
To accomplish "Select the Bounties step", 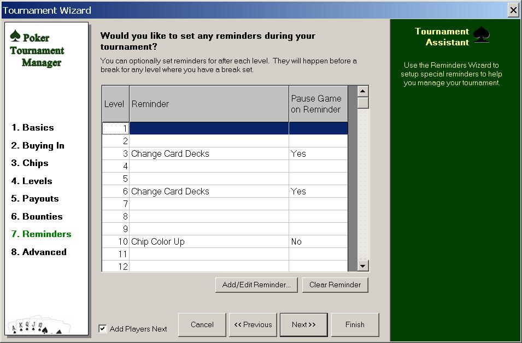I will pyautogui.click(x=36, y=216).
